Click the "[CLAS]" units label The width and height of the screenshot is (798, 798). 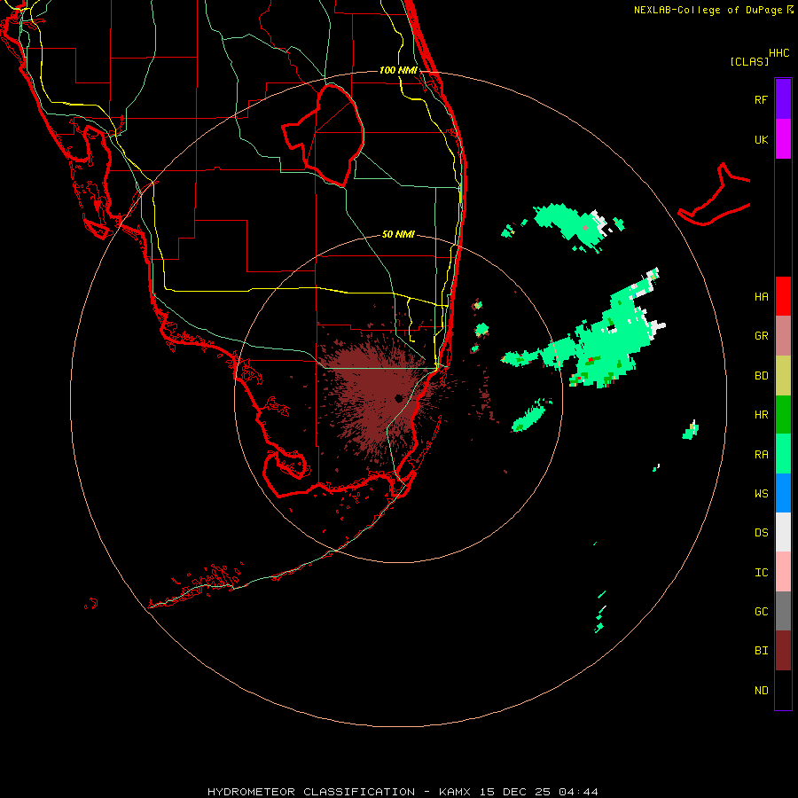pos(749,61)
